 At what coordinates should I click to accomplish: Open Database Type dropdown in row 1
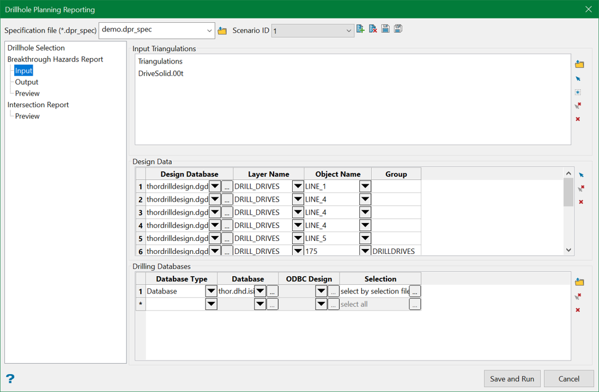[211, 292]
